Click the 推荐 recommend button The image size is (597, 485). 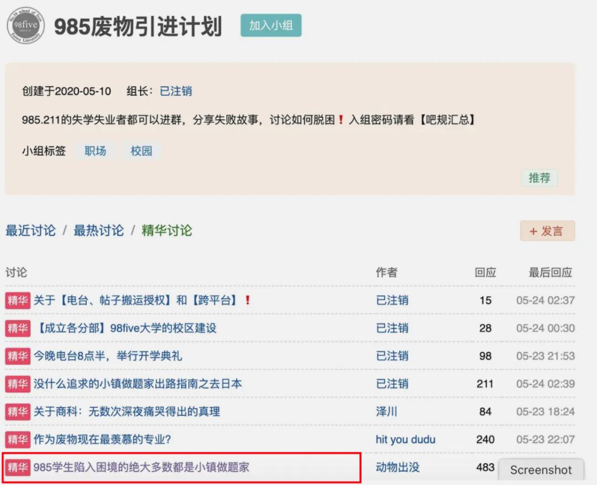click(x=539, y=178)
